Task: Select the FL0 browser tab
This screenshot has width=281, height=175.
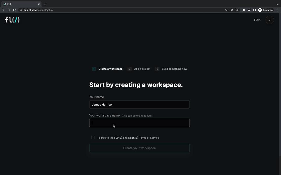Action: 21,4
